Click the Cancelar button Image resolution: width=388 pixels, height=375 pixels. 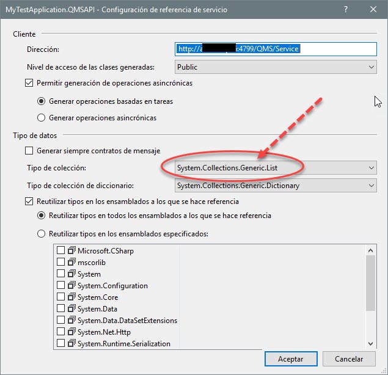tap(349, 359)
